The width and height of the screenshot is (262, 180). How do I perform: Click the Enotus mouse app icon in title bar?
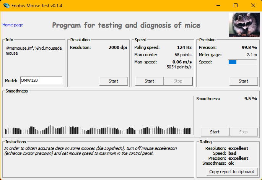click(x=7, y=5)
